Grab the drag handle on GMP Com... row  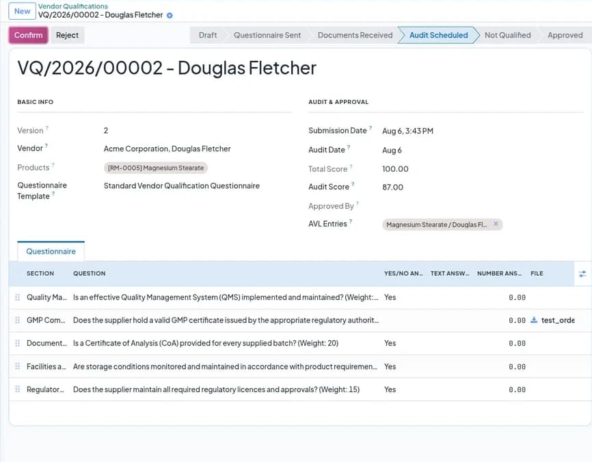[17, 320]
